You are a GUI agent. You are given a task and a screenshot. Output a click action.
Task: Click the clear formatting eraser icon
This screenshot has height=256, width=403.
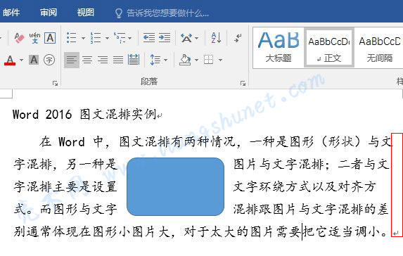click(x=19, y=38)
